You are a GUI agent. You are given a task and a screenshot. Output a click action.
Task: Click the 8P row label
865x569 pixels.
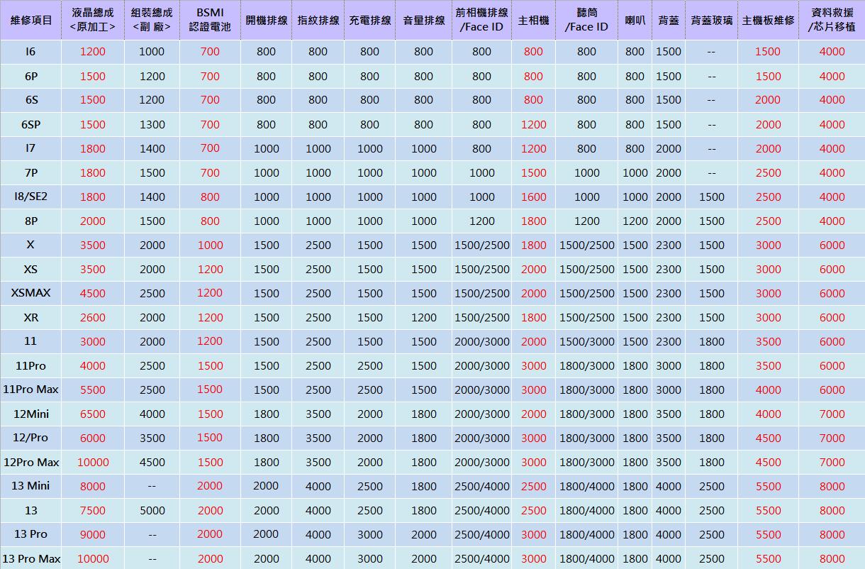pos(31,221)
